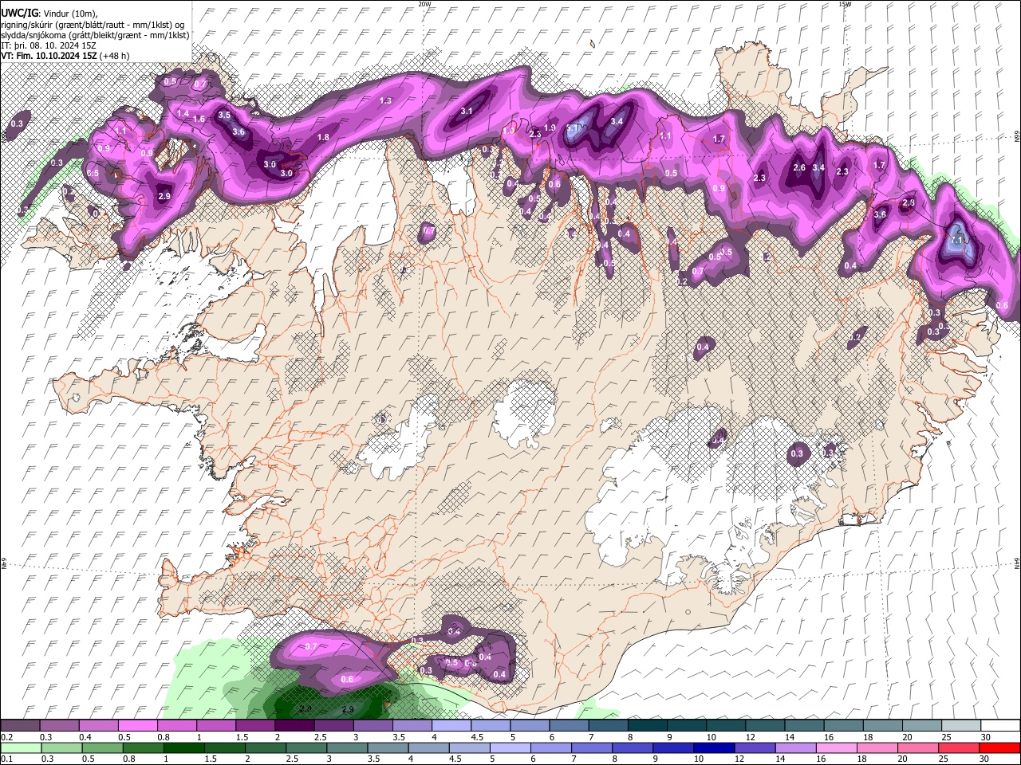The width and height of the screenshot is (1021, 765).
Task: Pick the magenta snow-scale swatch at 1.5
Action: (x=256, y=726)
